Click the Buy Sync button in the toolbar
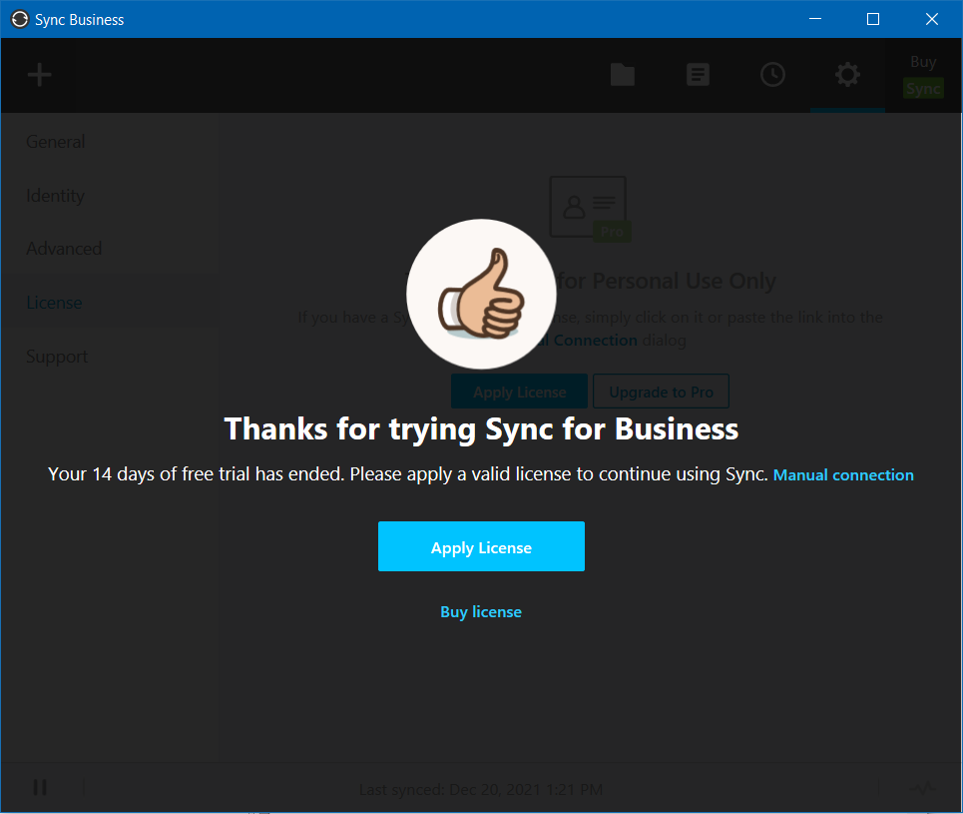 923,75
